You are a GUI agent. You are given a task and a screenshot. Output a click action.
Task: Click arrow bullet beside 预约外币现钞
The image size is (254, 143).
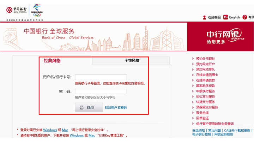click(193, 59)
